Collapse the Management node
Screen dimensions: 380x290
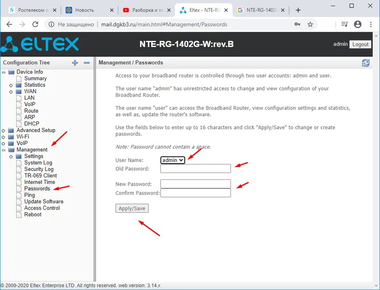point(3,150)
